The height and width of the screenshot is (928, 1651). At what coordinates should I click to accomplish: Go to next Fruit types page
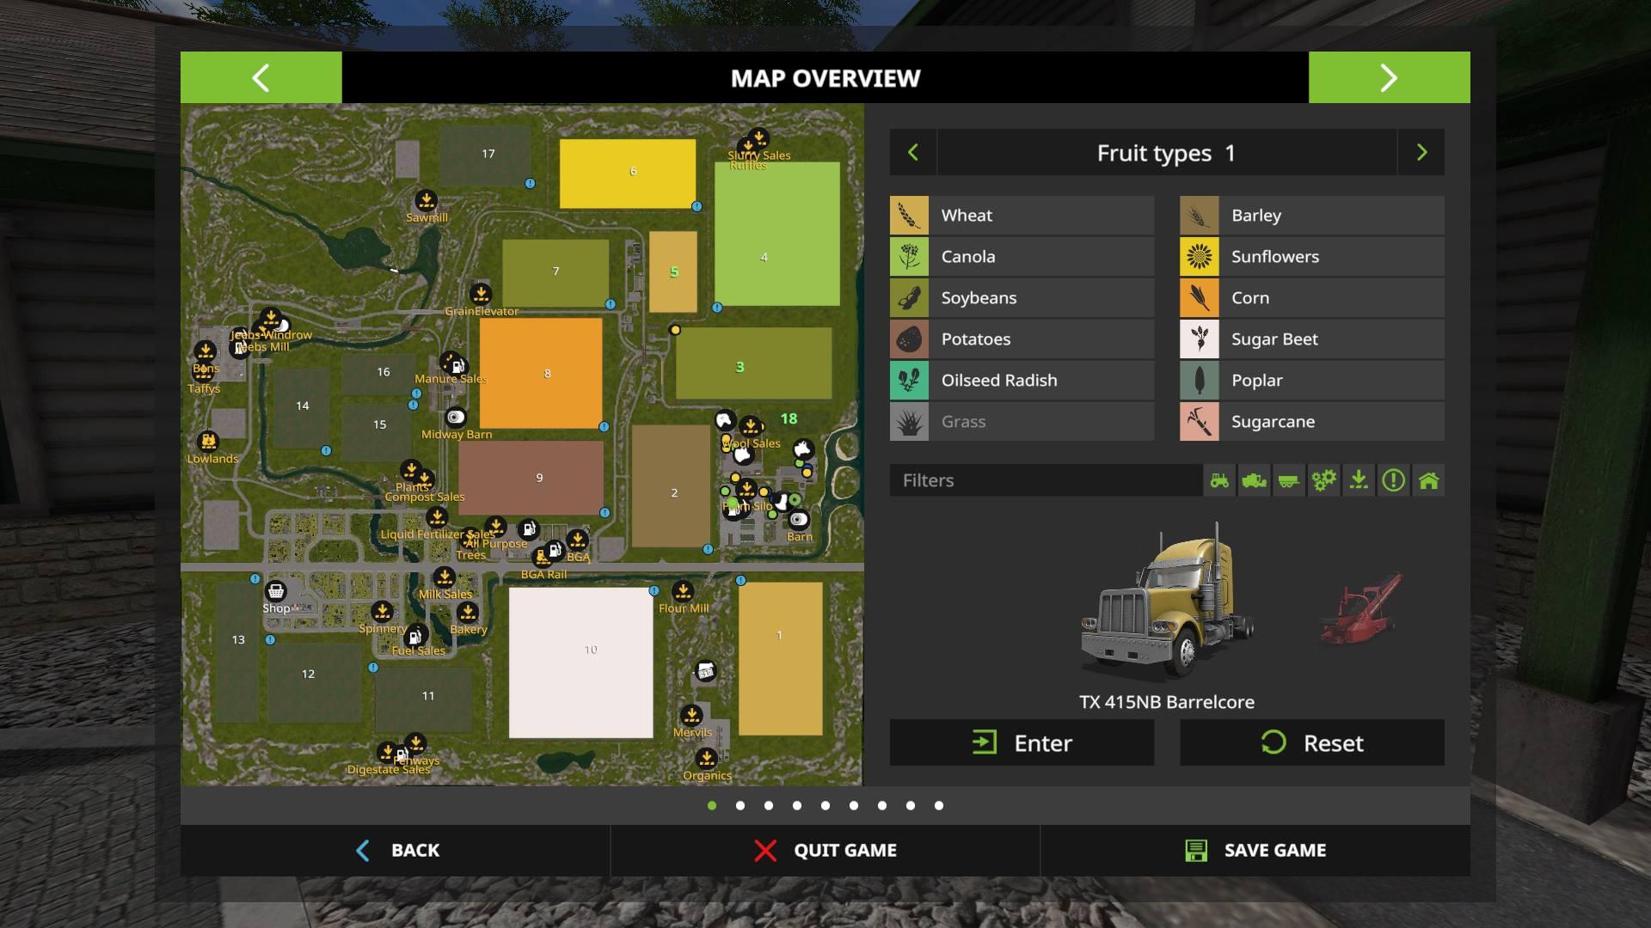click(x=1421, y=153)
